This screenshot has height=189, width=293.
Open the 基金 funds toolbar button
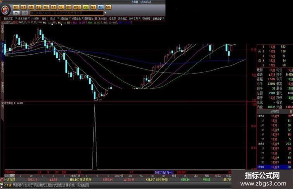pyautogui.click(x=38, y=7)
